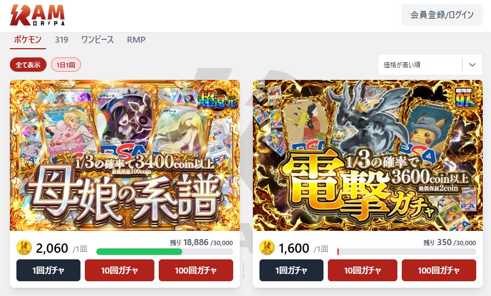Switch to the 319 tab
Image resolution: width=491 pixels, height=296 pixels.
61,40
